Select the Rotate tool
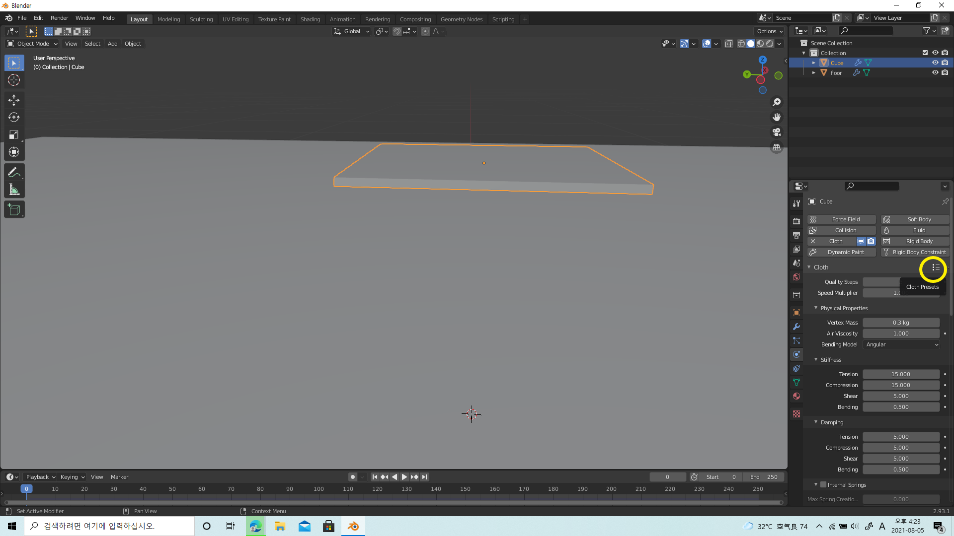954x536 pixels. click(14, 117)
